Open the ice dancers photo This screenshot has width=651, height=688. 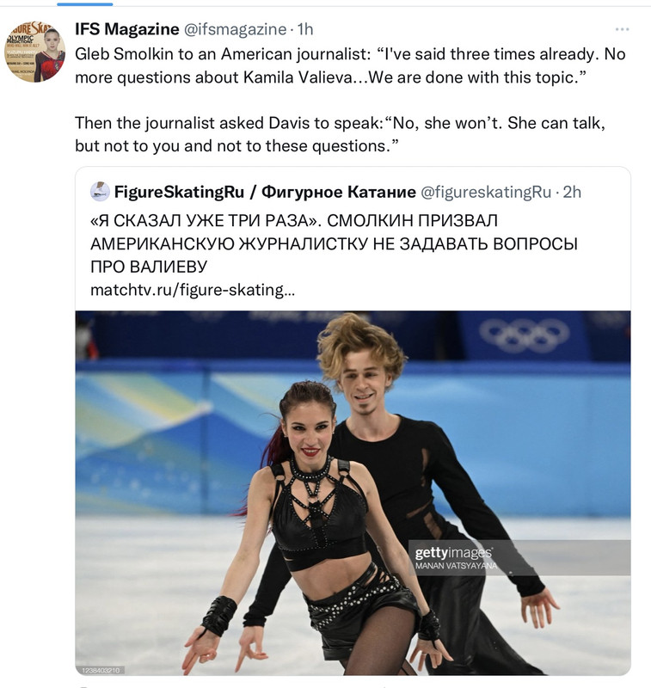353,493
